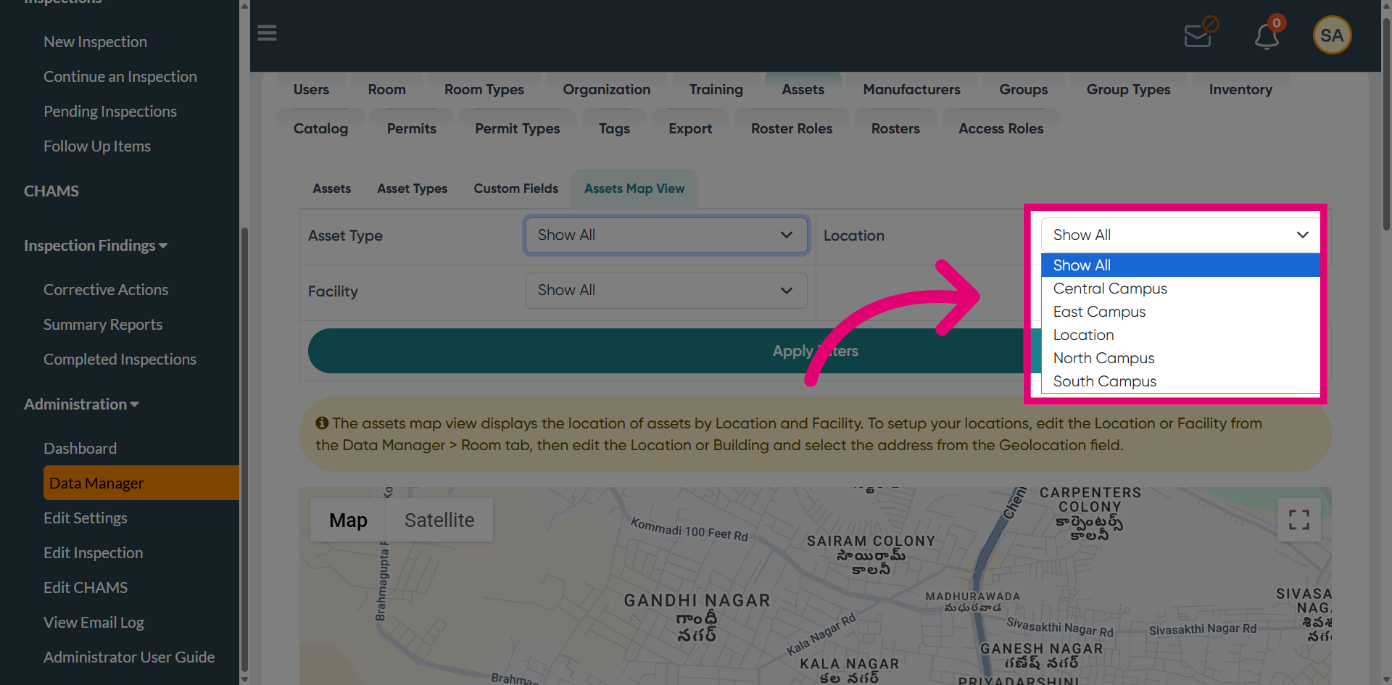
Task: Open the Training tab
Action: (716, 90)
